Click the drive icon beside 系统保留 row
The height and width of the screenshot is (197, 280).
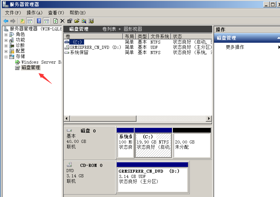[x=67, y=53]
